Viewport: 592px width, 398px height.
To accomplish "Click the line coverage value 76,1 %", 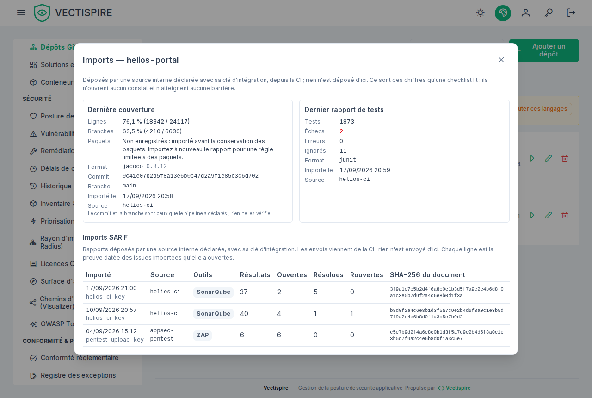I will coord(156,122).
